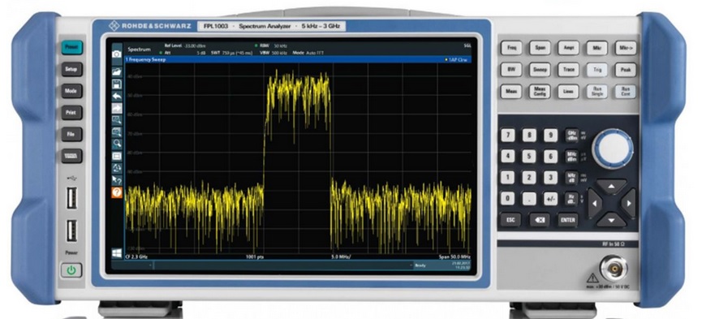This screenshot has width=702, height=319.
Task: Toggle the Run Cont key
Action: (x=626, y=92)
